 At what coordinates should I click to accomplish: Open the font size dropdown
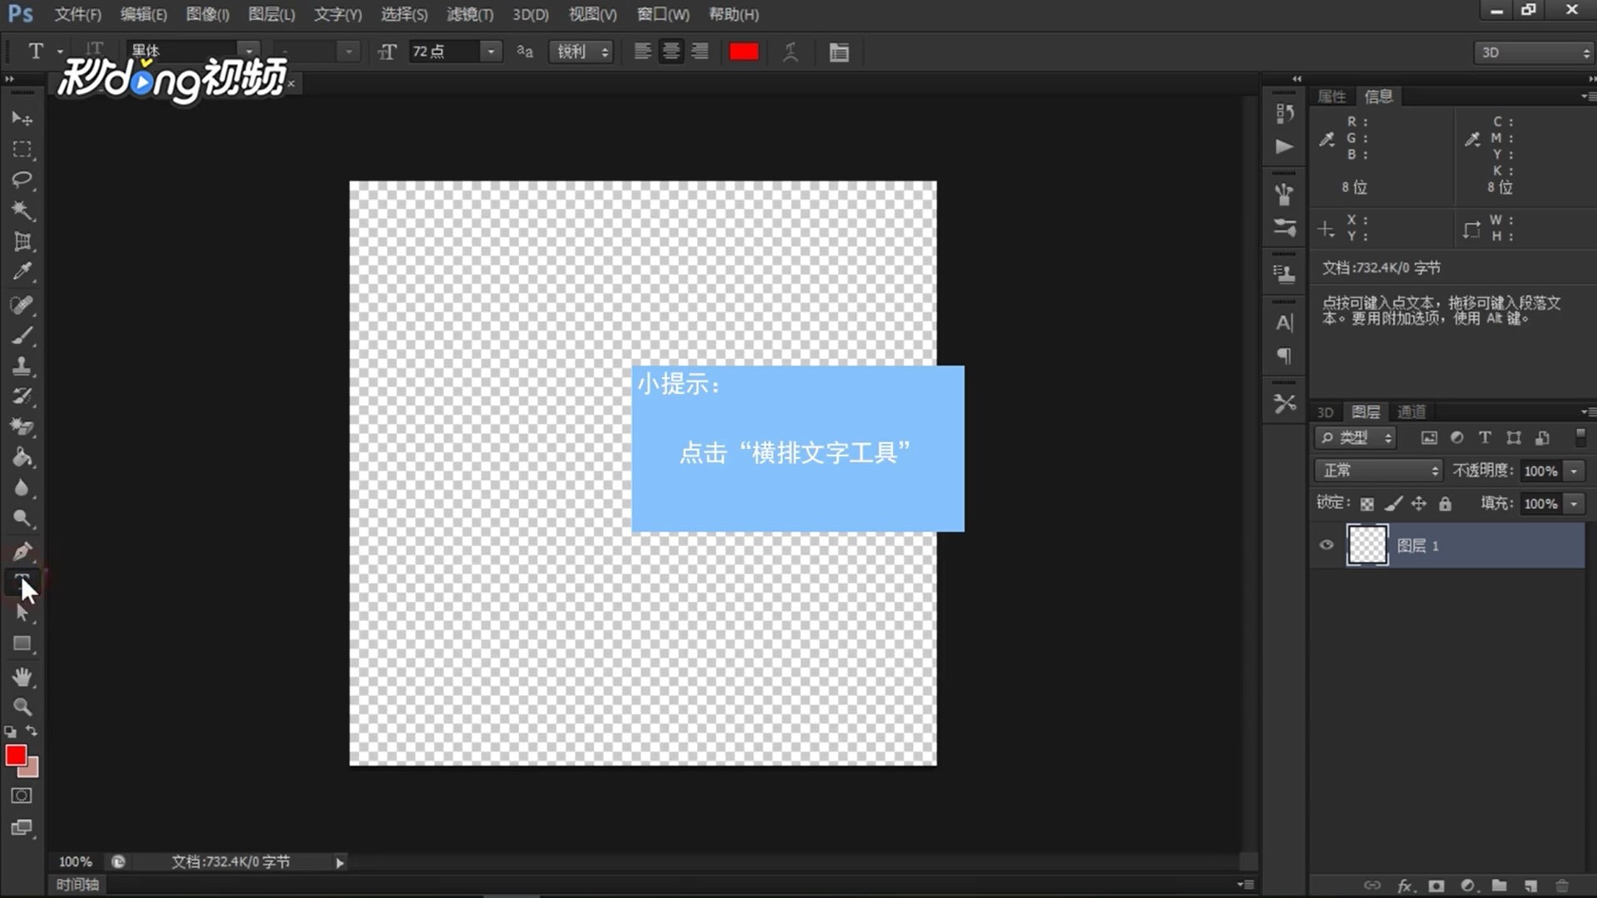490,51
